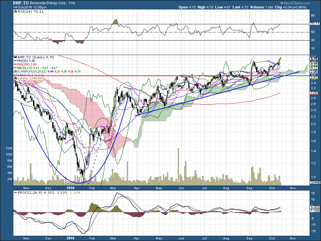Click the Sep label under the price chart
Screen dimensions: 321x241
pyautogui.click(x=249, y=188)
